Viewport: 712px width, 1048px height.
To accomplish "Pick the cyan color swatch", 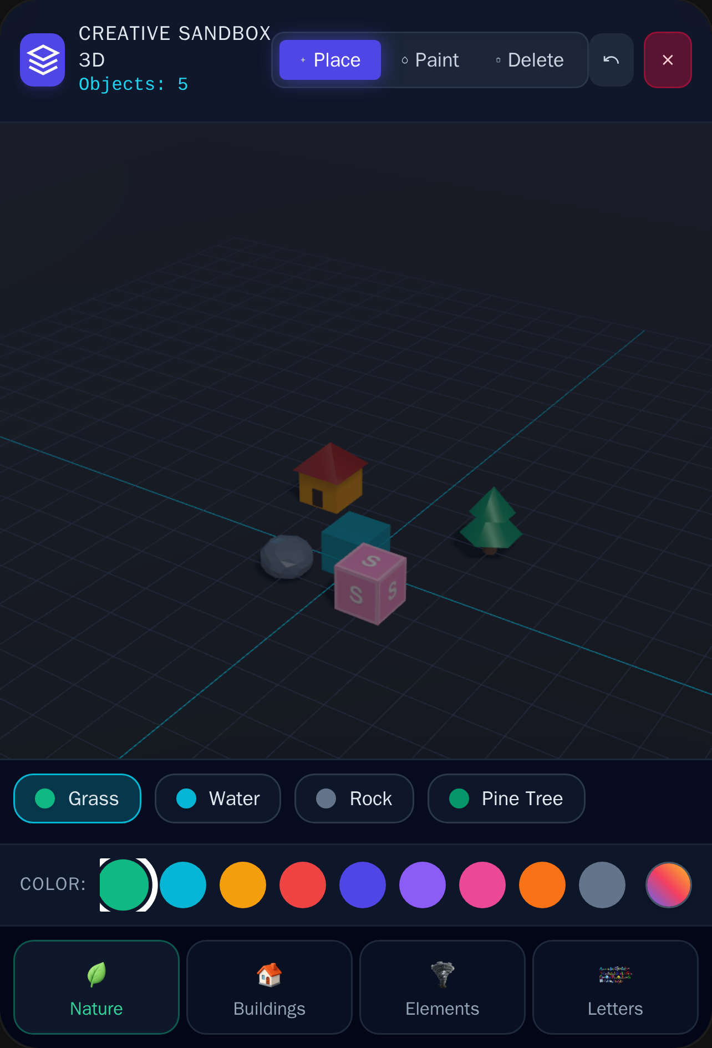I will click(183, 885).
